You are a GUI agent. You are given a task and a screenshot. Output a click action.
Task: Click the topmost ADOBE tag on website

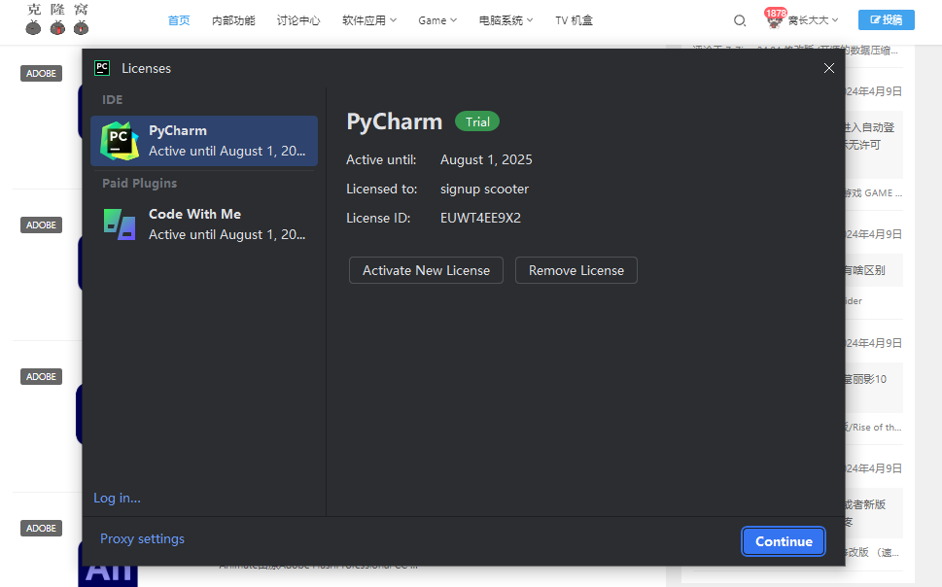click(41, 73)
